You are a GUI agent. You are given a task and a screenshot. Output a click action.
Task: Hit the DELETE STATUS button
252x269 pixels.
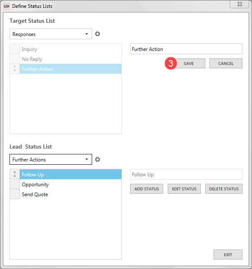[224, 189]
